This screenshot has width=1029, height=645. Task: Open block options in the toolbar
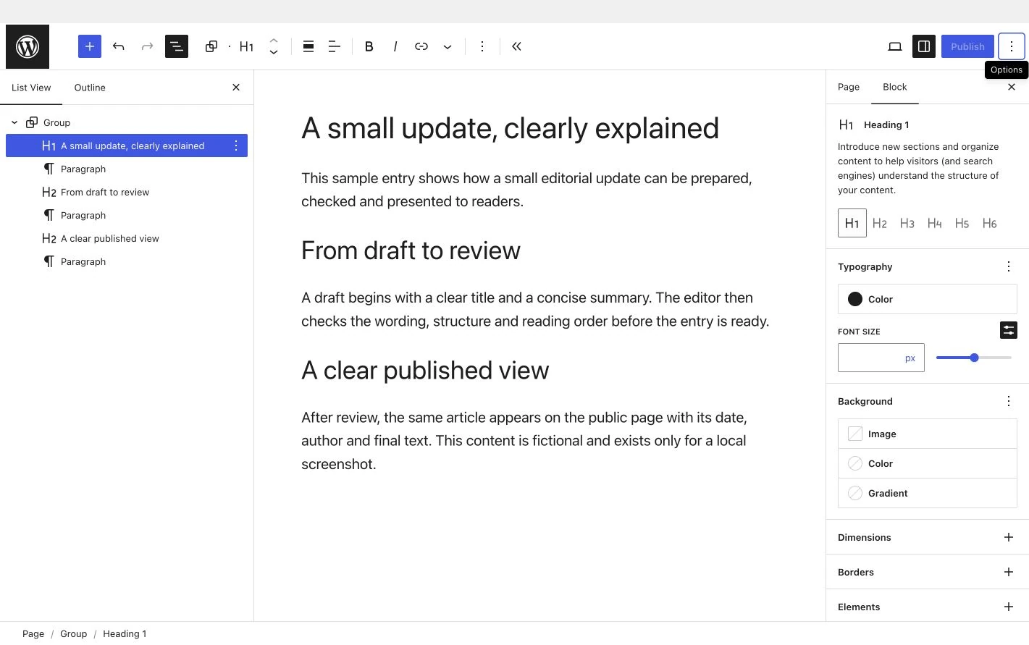pyautogui.click(x=482, y=46)
